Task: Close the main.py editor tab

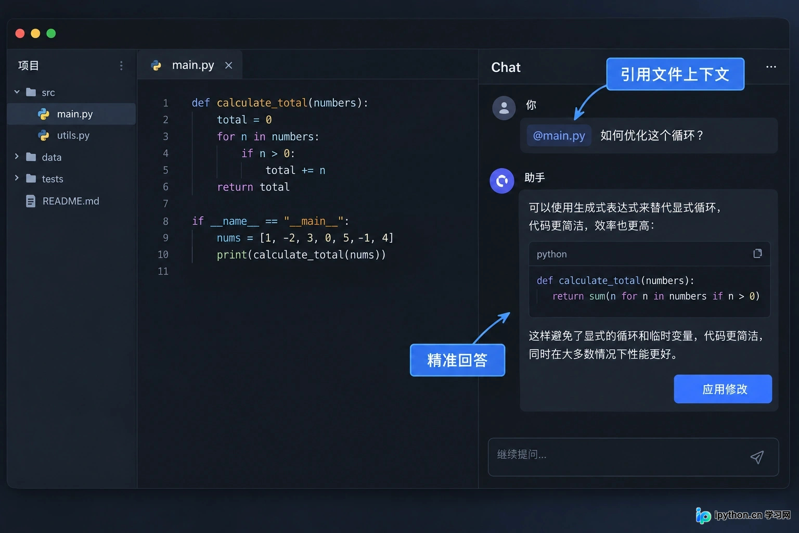Action: [x=228, y=65]
